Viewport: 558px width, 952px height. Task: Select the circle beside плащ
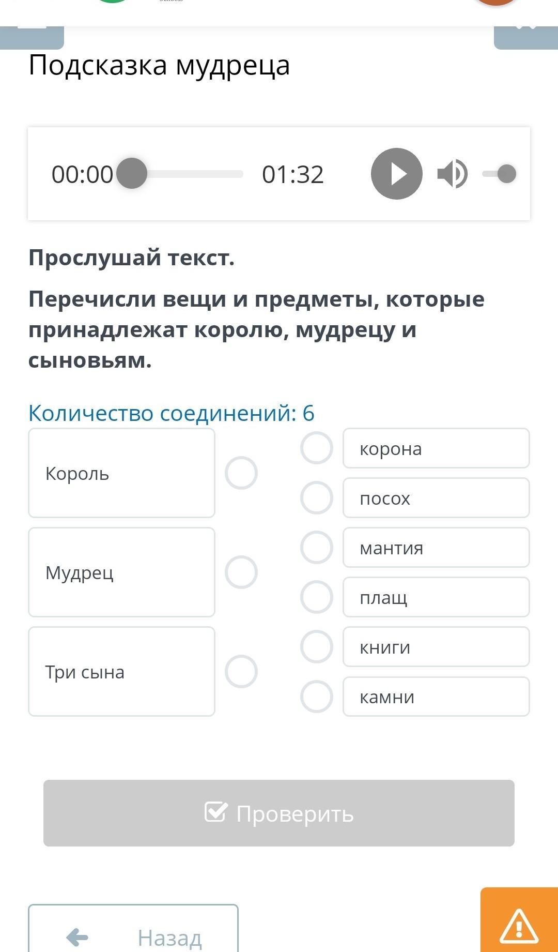[317, 597]
